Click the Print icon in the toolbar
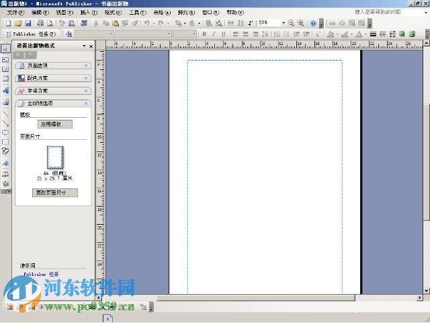This screenshot has height=323, width=430. (40, 24)
